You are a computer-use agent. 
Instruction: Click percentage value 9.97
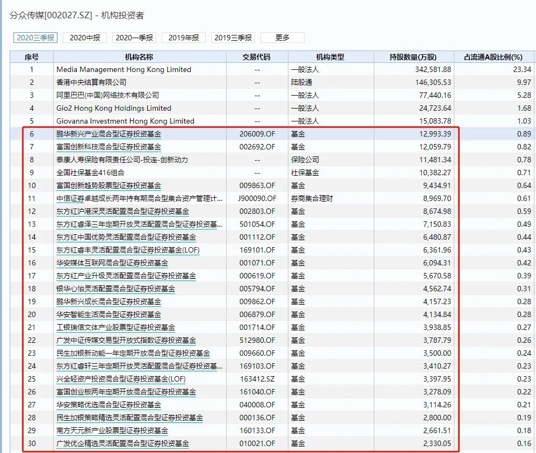pos(524,82)
